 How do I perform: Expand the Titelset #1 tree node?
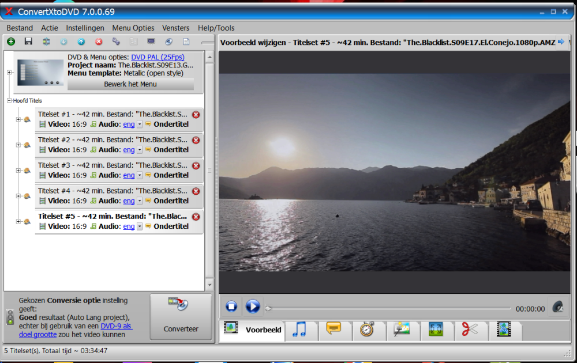[18, 120]
